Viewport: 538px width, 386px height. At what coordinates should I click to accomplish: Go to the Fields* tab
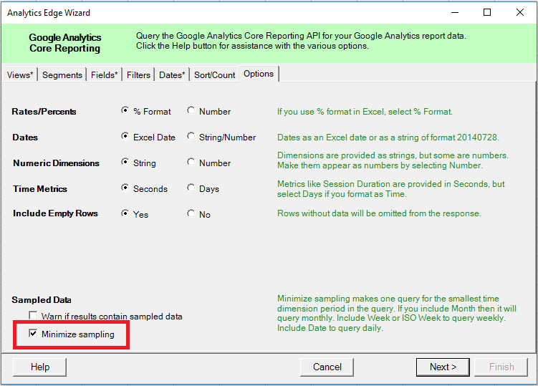tap(105, 74)
